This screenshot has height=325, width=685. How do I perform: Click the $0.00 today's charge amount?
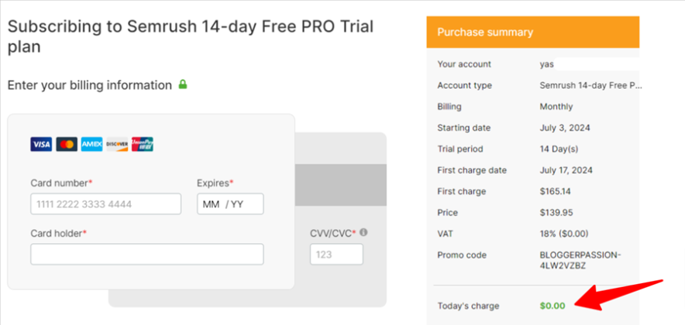point(553,306)
